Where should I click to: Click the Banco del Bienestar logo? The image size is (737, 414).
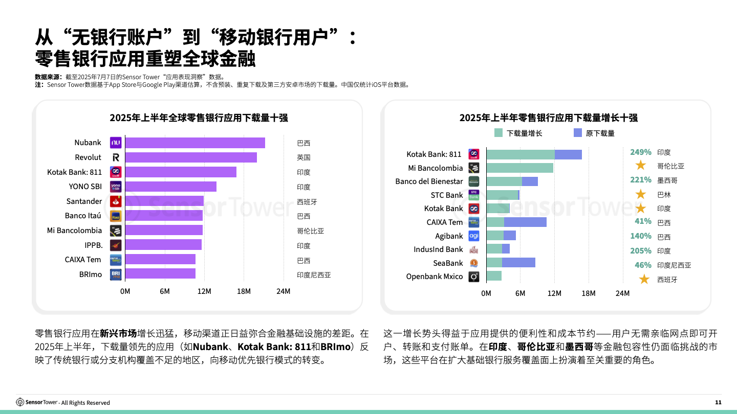tap(474, 181)
